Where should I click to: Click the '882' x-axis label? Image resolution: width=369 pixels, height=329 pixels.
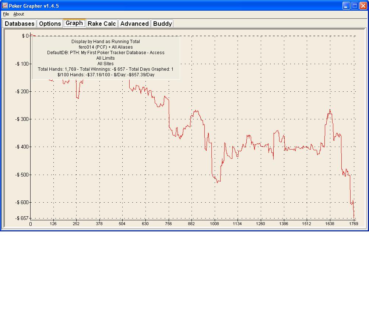[x=191, y=224]
